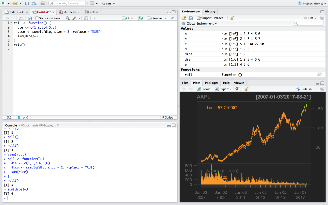328x205 pixels.
Task: Refresh the Environment pane
Action: pos(322,18)
